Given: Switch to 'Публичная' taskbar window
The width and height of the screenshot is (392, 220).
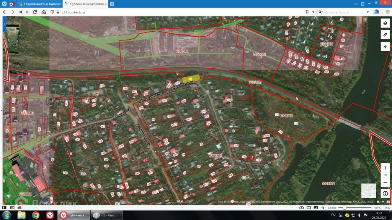Looking at the screenshot, I should coord(73,215).
